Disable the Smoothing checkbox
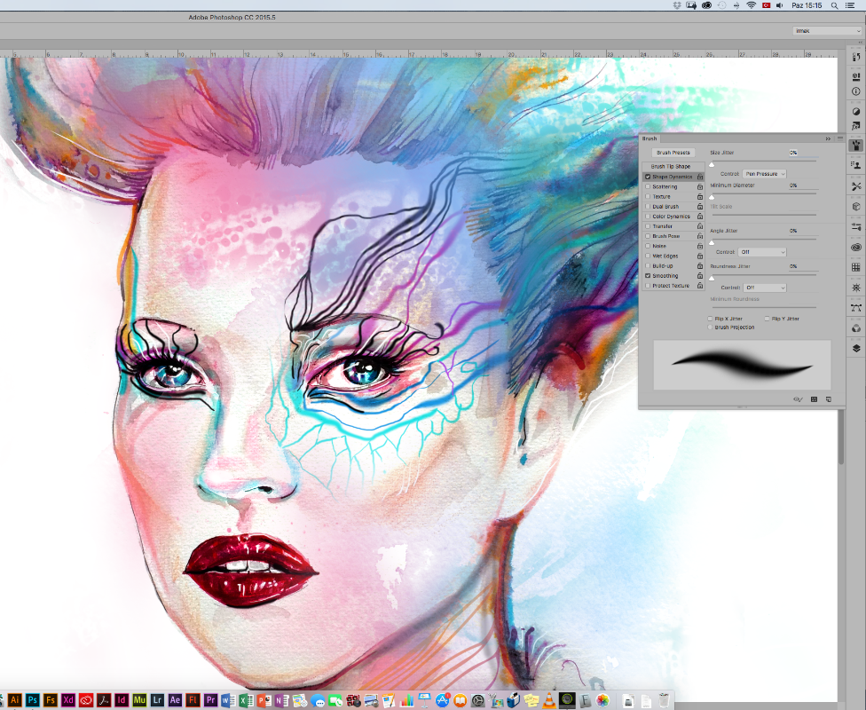The width and height of the screenshot is (866, 710). [x=648, y=276]
